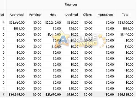Select the $53,900.00 total cell
Screen dimensions: 138x100
point(126,22)
